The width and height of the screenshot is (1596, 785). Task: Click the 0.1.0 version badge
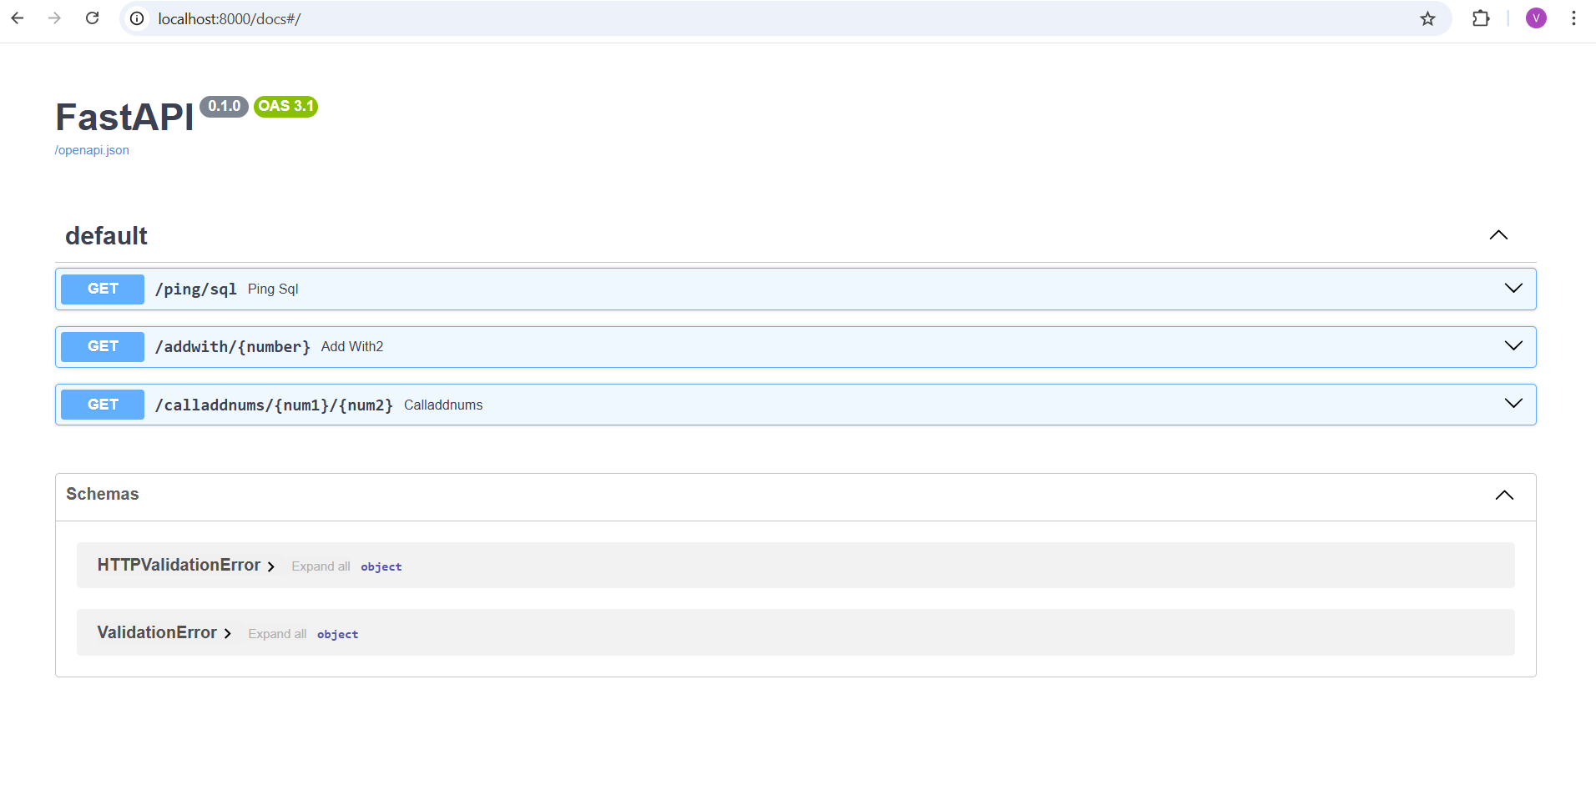[x=223, y=106]
